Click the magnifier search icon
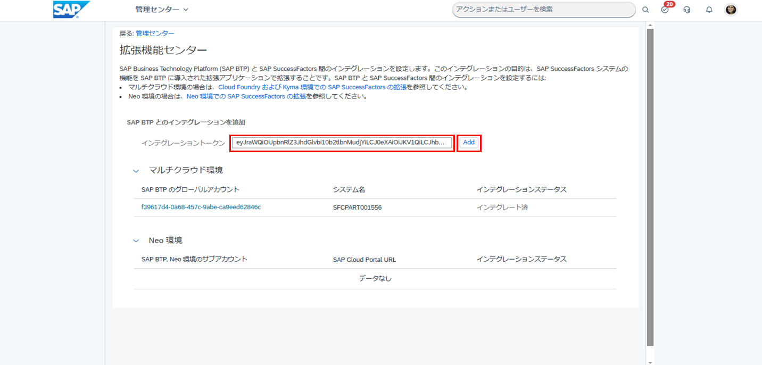 point(645,10)
